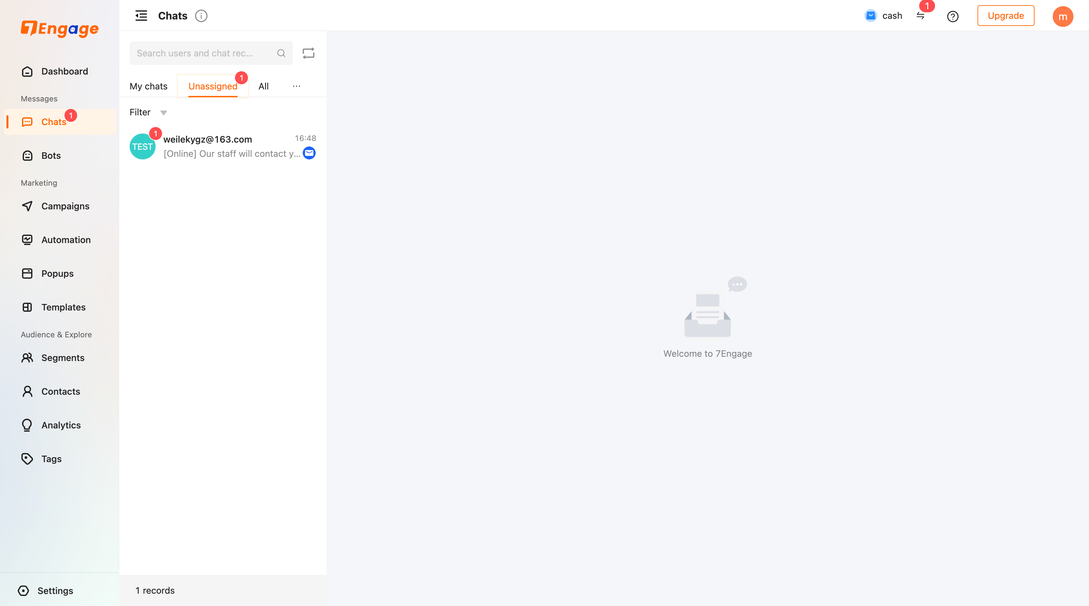The height and width of the screenshot is (606, 1089).
Task: Click the Campaigns paper plane icon
Action: [27, 206]
